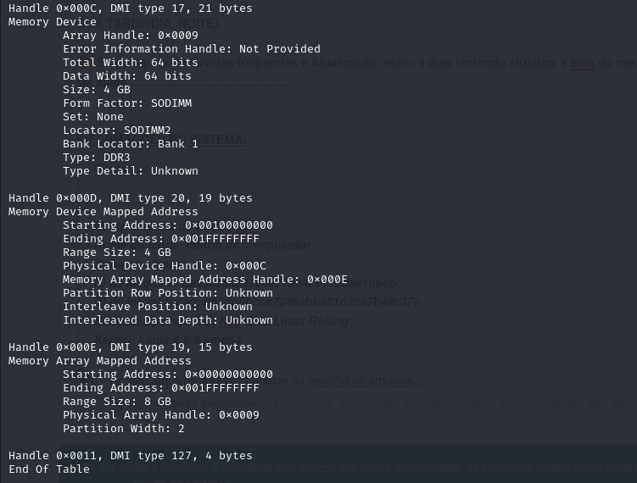This screenshot has width=637, height=483.
Task: Click the "Type: DDR3" line
Action: [97, 158]
